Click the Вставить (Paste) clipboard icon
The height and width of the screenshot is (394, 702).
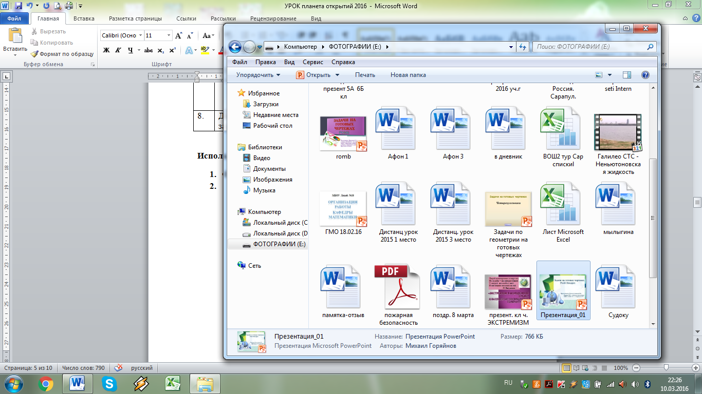pyautogui.click(x=15, y=35)
